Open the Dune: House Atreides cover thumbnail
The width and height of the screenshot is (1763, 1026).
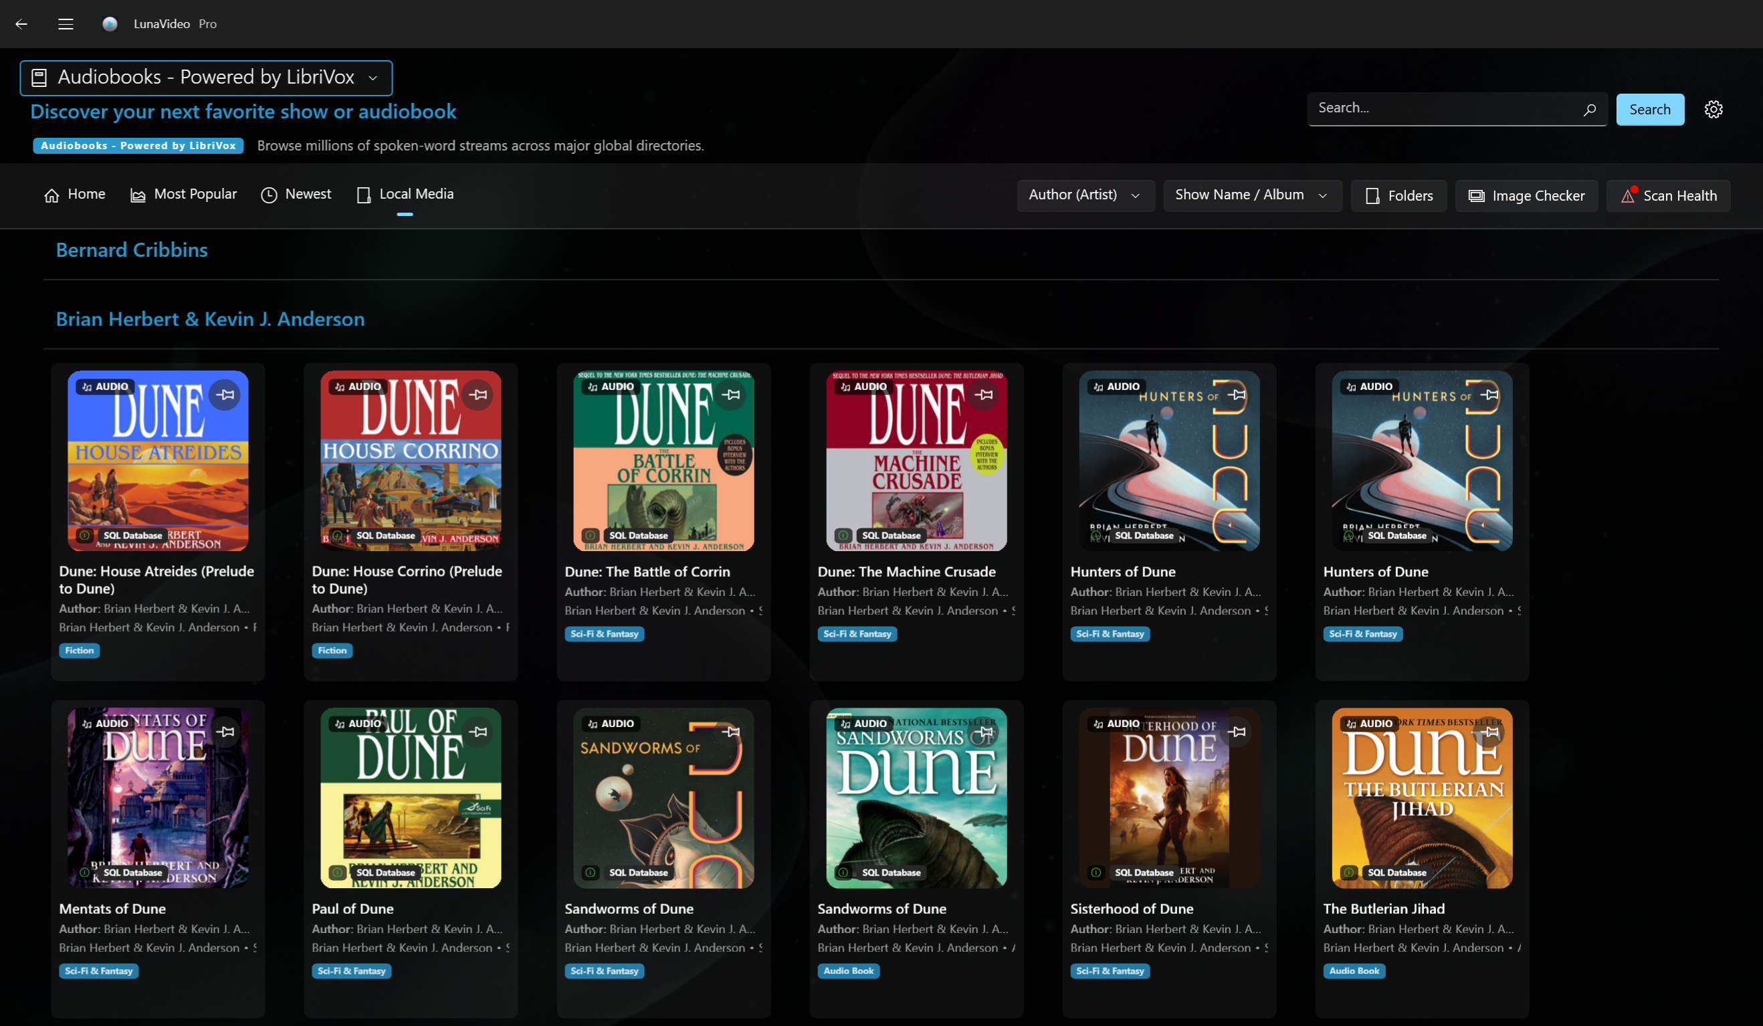[x=158, y=461]
